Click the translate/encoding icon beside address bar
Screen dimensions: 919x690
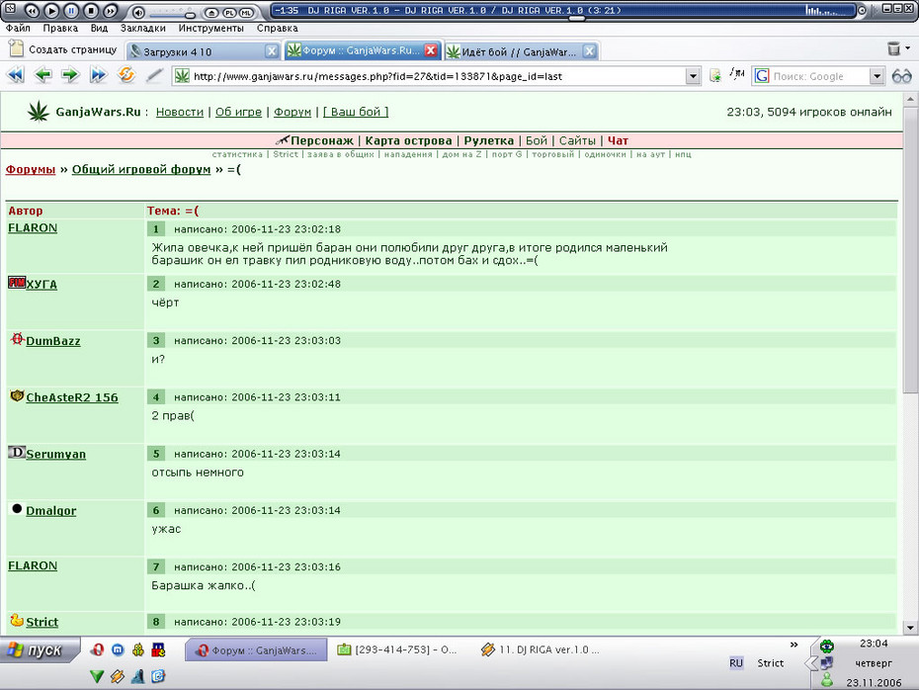737,74
